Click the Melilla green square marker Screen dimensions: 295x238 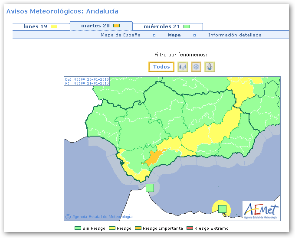point(222,209)
